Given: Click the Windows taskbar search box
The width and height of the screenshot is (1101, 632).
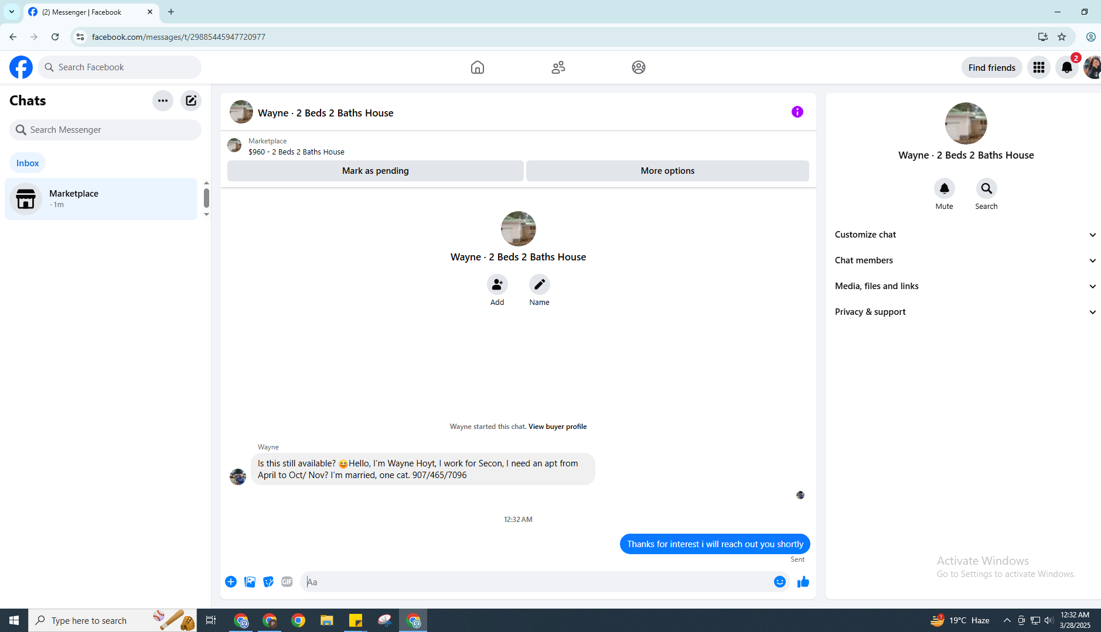Looking at the screenshot, I should (113, 620).
